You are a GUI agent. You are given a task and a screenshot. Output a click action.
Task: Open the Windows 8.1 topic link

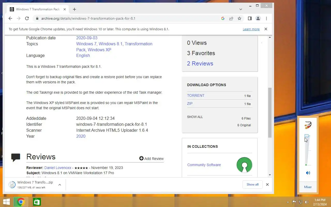point(110,44)
